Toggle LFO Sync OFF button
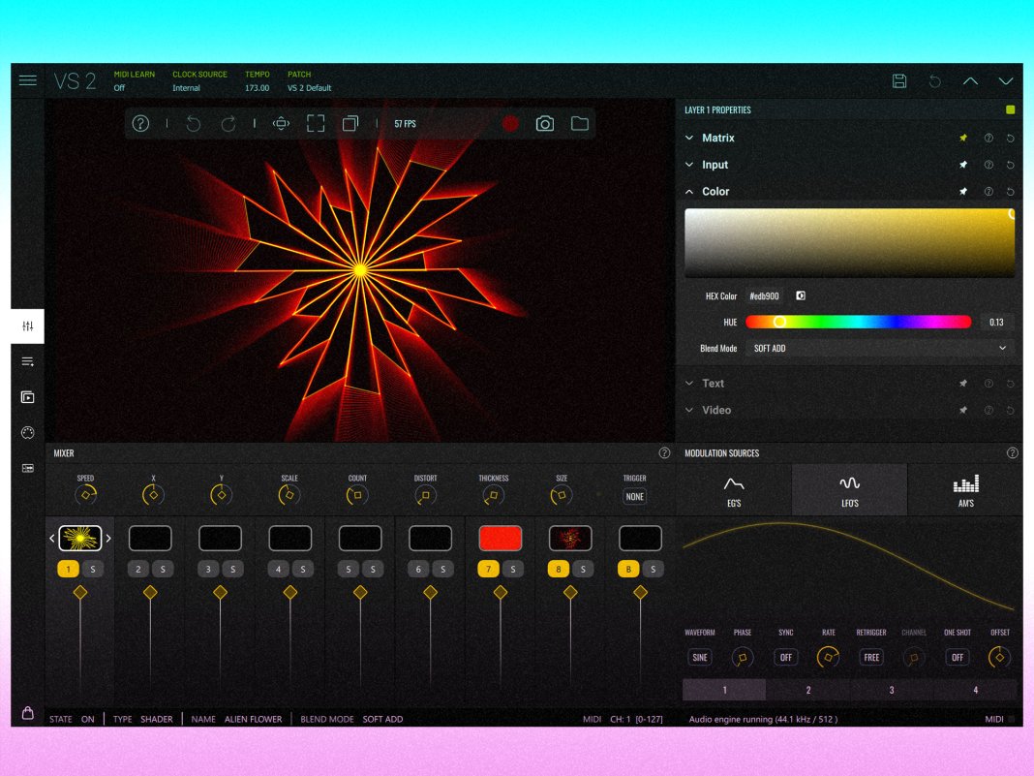This screenshot has width=1034, height=776. pos(785,657)
